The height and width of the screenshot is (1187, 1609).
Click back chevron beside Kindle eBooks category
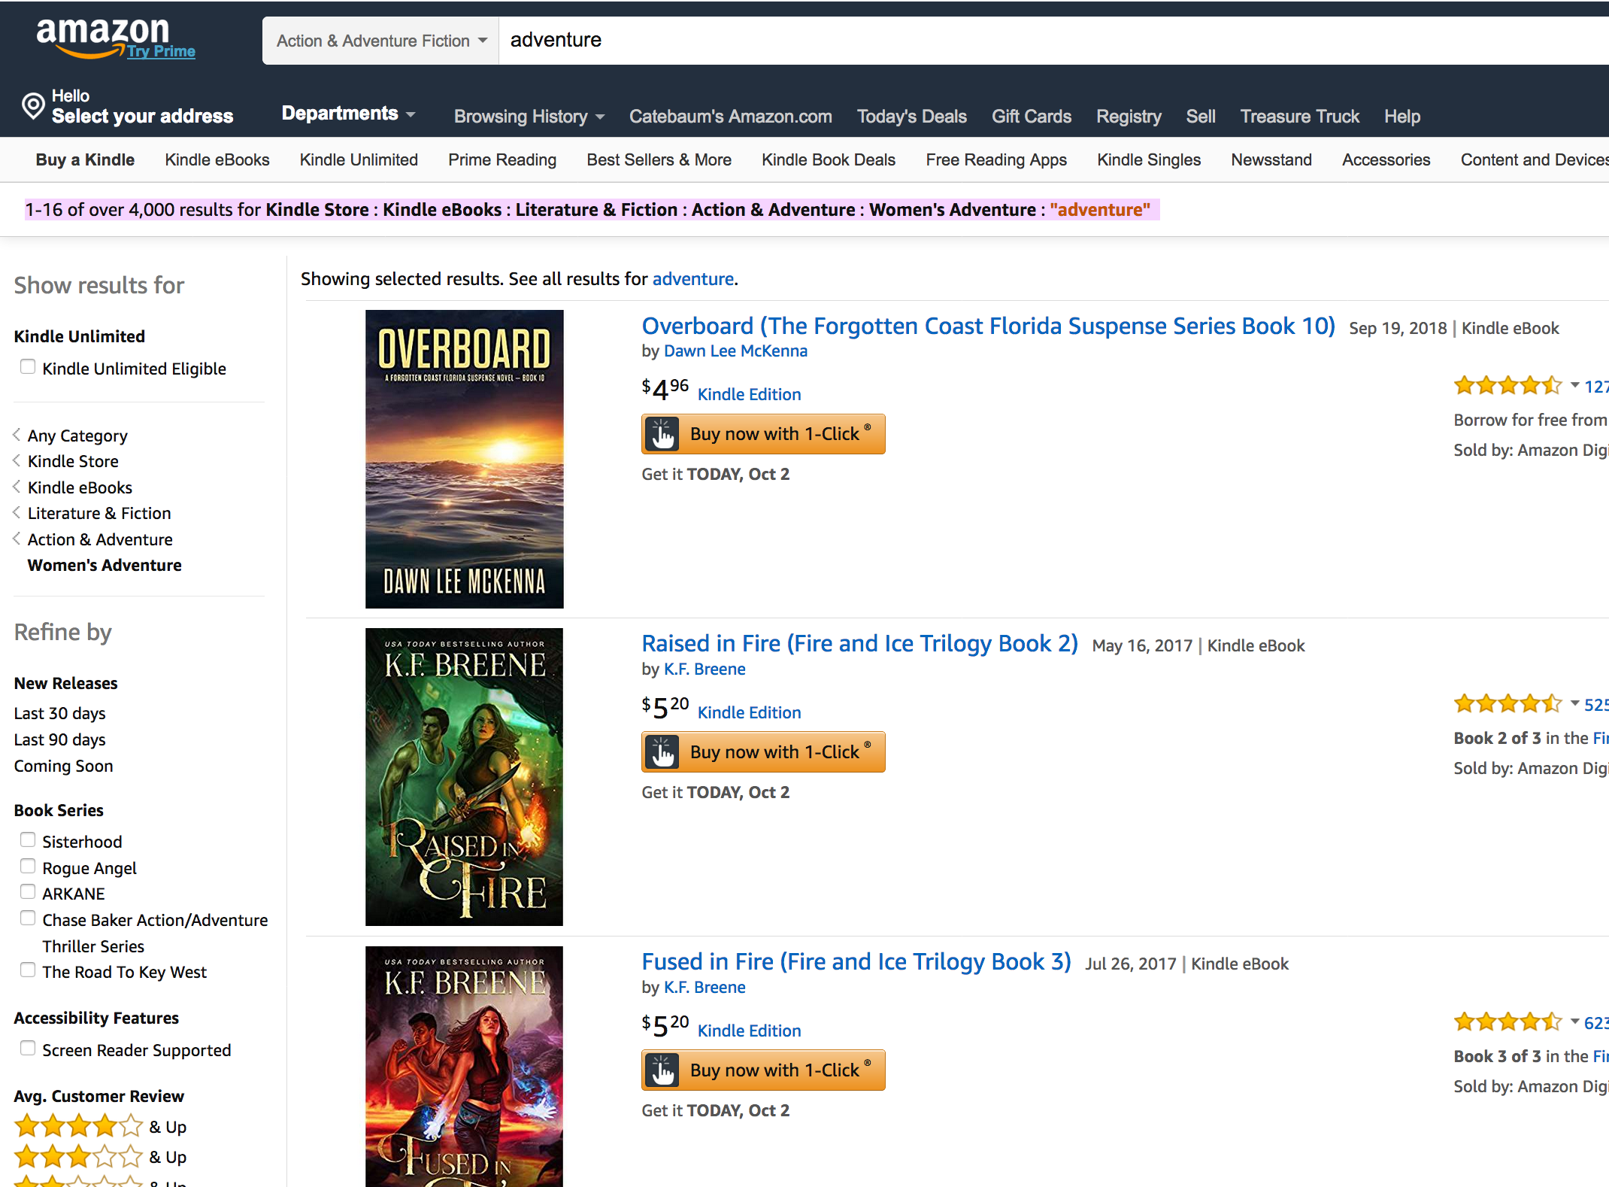[17, 487]
